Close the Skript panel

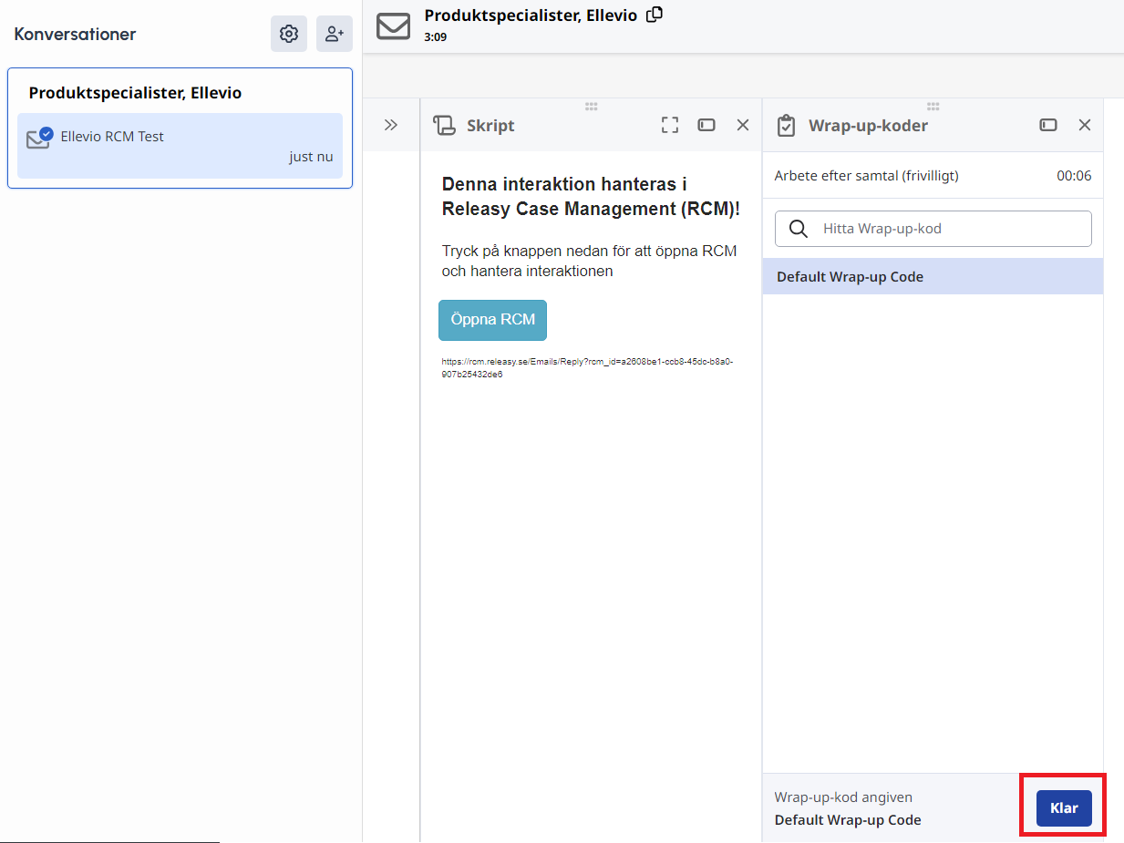[x=743, y=125]
